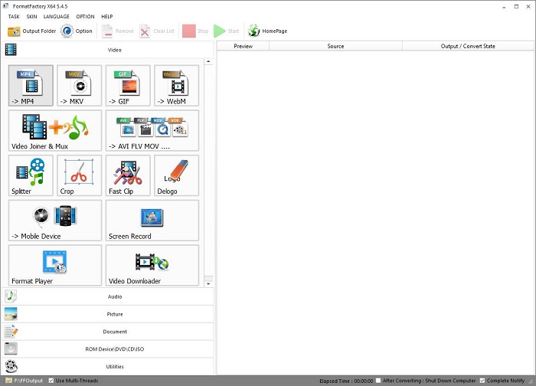This screenshot has width=536, height=386.
Task: Collapse the Video category header
Action: 108,50
